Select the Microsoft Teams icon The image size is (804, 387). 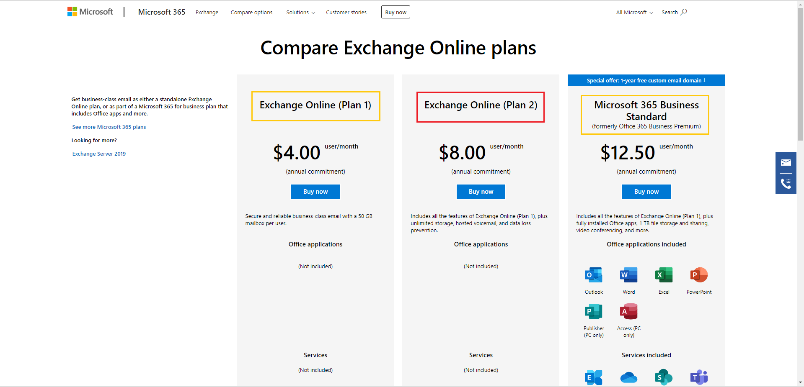click(698, 377)
